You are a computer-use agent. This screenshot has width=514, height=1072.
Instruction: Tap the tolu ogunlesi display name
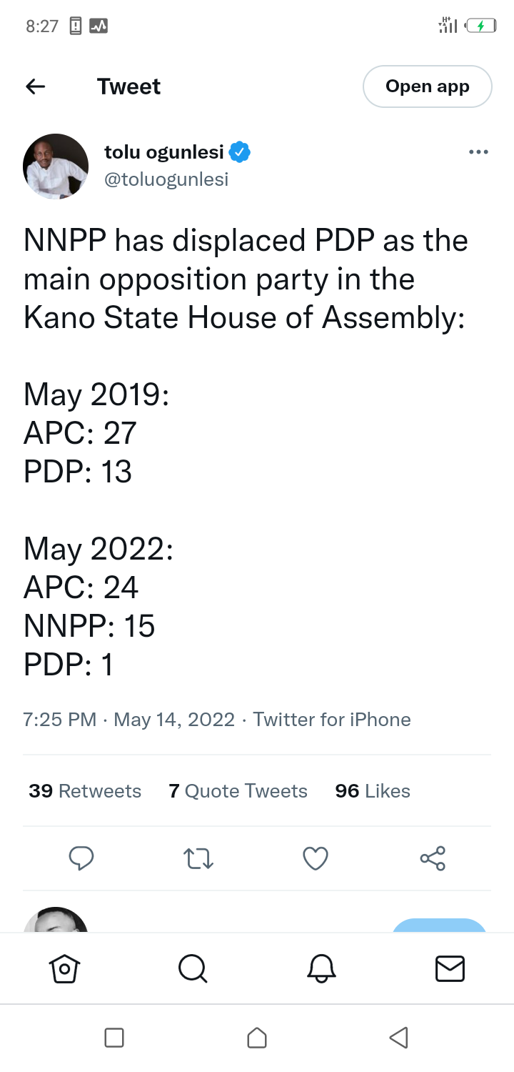click(x=164, y=152)
